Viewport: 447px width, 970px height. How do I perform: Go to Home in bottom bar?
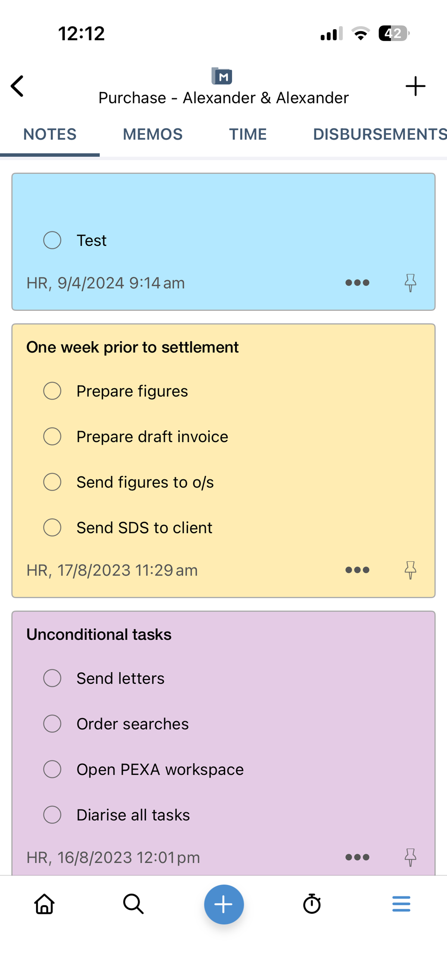[44, 904]
